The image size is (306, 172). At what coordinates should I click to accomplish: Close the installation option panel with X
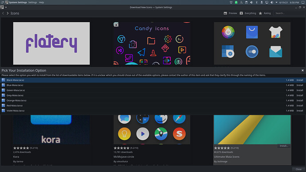302,70
